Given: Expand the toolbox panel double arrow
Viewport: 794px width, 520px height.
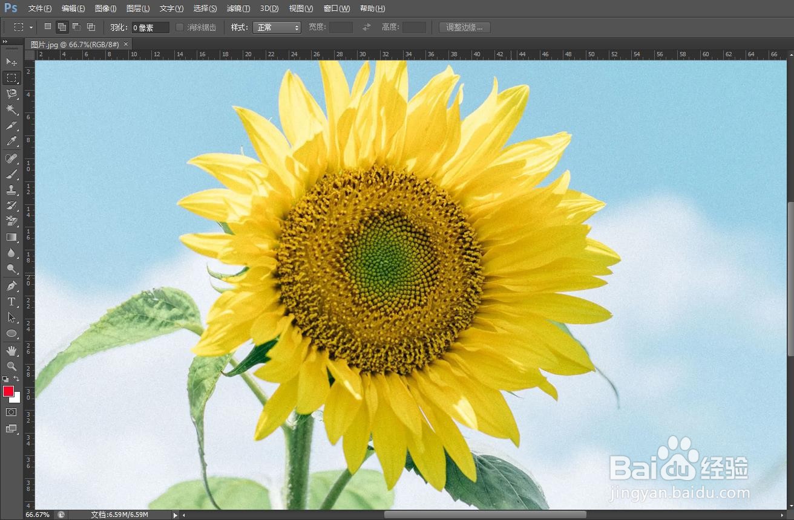Looking at the screenshot, I should [5, 42].
